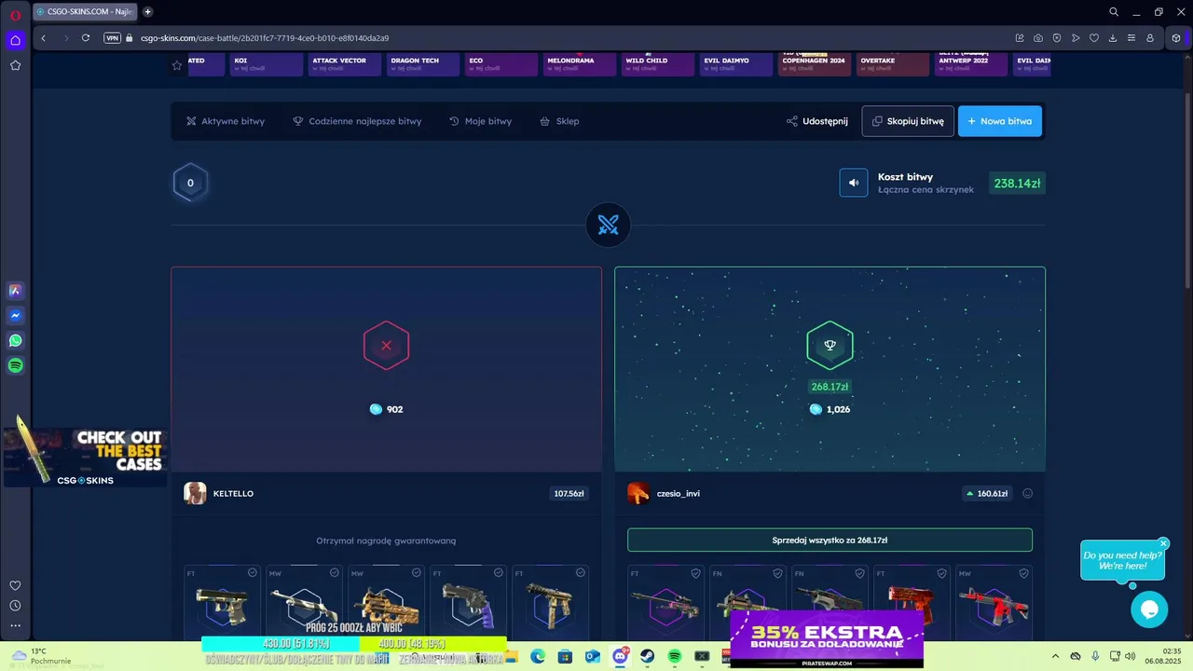Open Opera sidebar favorites heart
This screenshot has width=1193, height=671.
pyautogui.click(x=15, y=585)
